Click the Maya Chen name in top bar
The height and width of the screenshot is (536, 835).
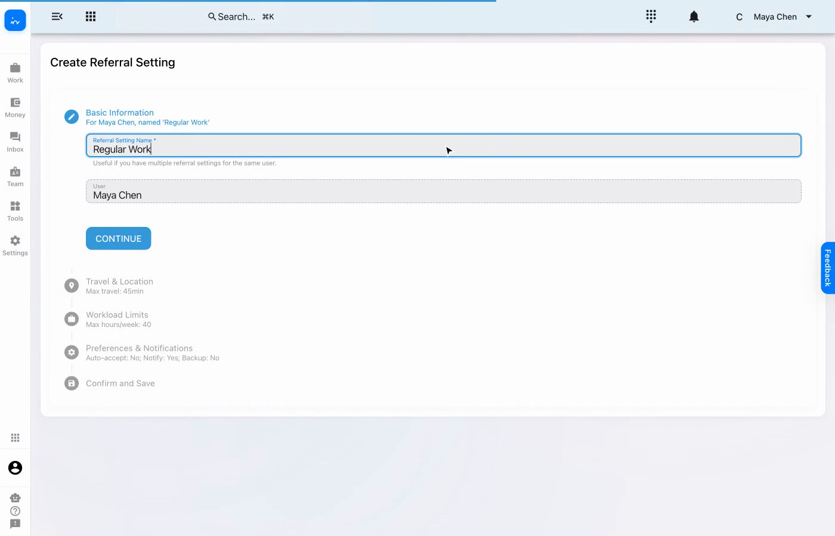[x=775, y=17]
